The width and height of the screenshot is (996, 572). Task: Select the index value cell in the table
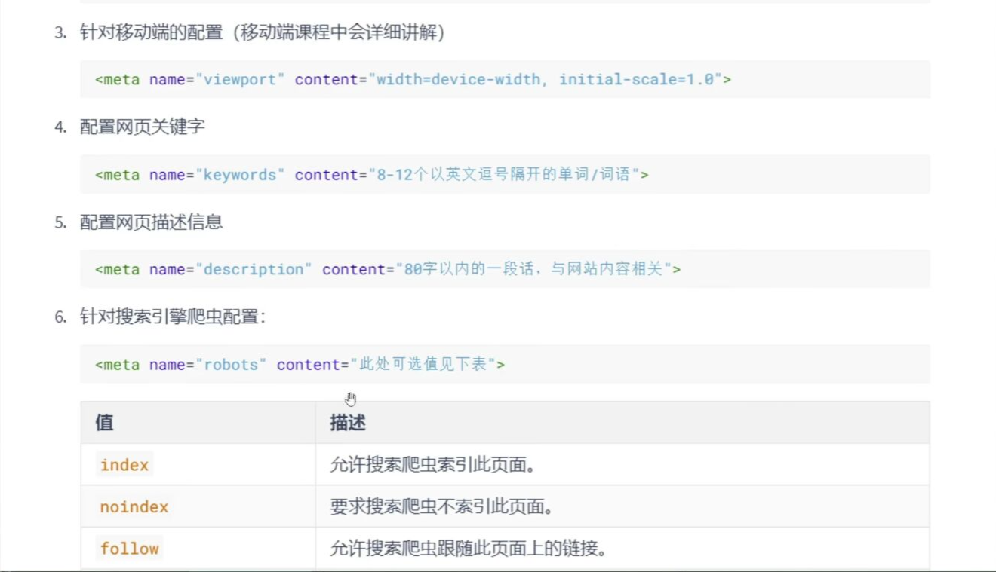123,464
